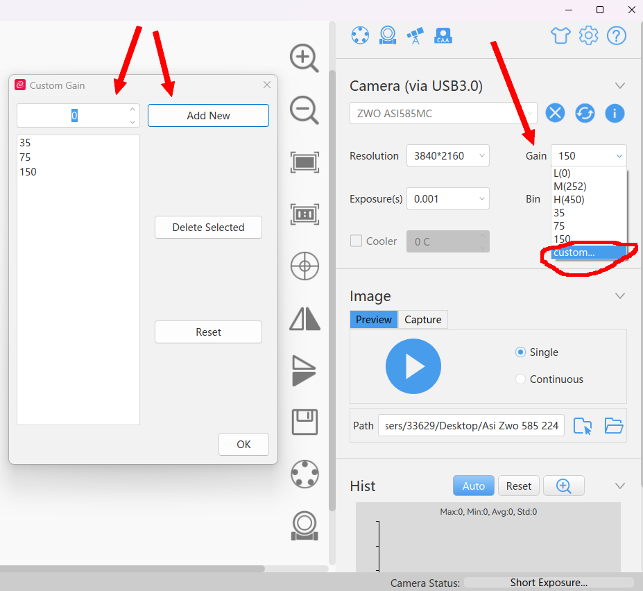Click the vertical flip icon
643x591 pixels.
[304, 370]
